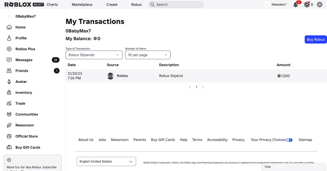Open the Marketplace tab in top navigation
This screenshot has height=171, width=327.
coord(82,5)
